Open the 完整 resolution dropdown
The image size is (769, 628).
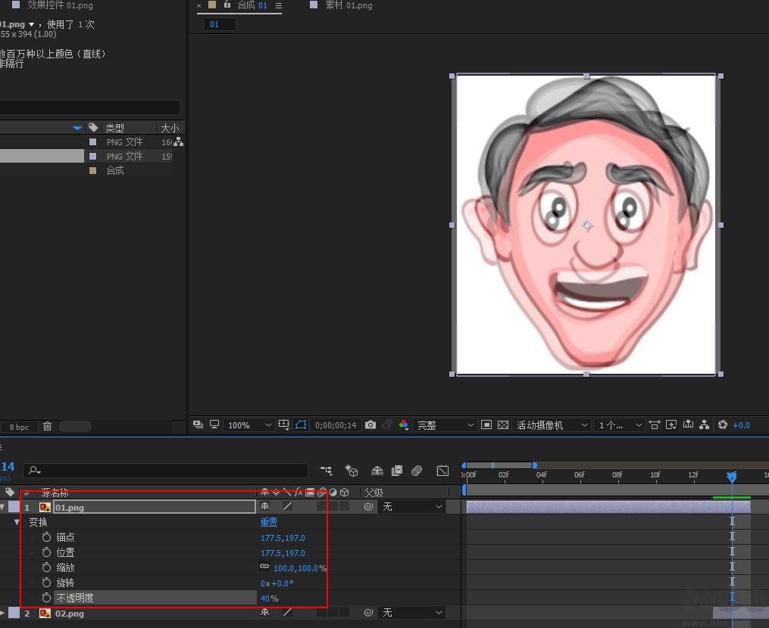445,424
